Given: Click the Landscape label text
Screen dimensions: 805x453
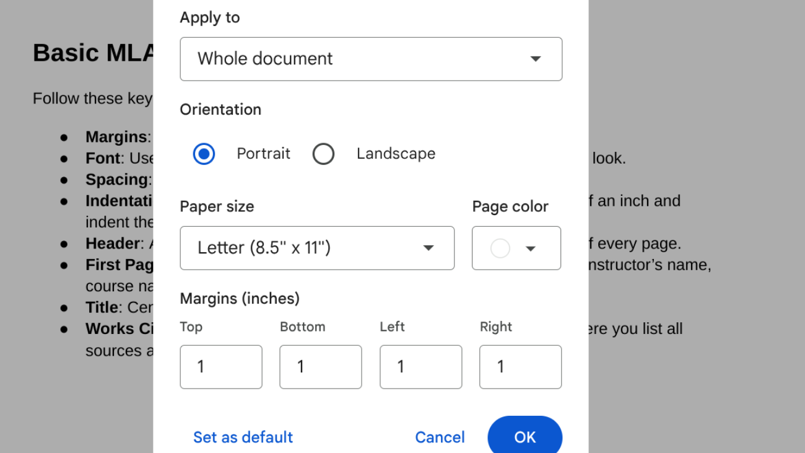Looking at the screenshot, I should [x=396, y=154].
